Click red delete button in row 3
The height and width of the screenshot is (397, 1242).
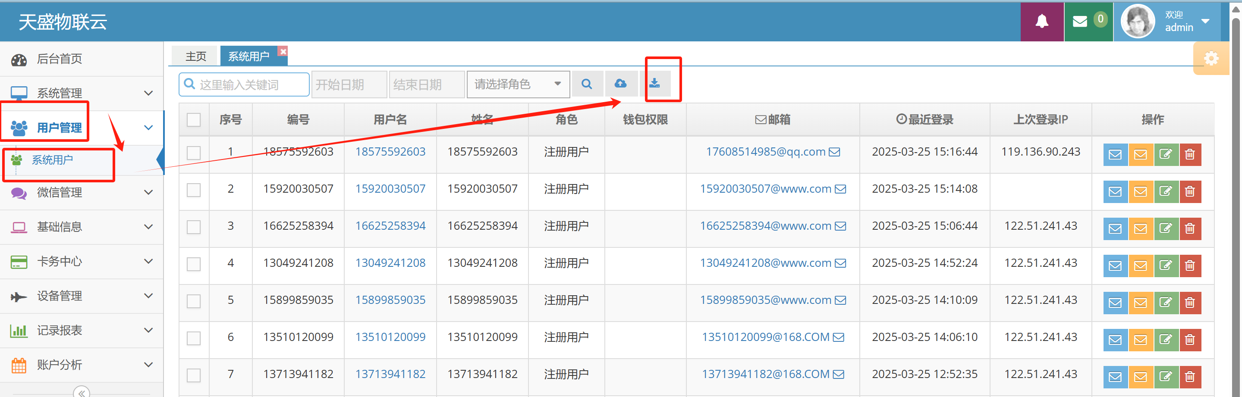[x=1190, y=229]
